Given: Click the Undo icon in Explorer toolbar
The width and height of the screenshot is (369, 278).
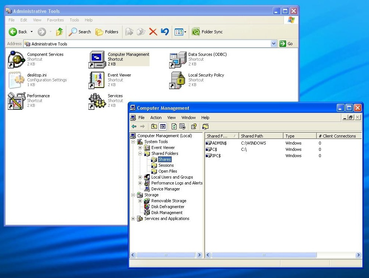Looking at the screenshot, I should pos(165,32).
